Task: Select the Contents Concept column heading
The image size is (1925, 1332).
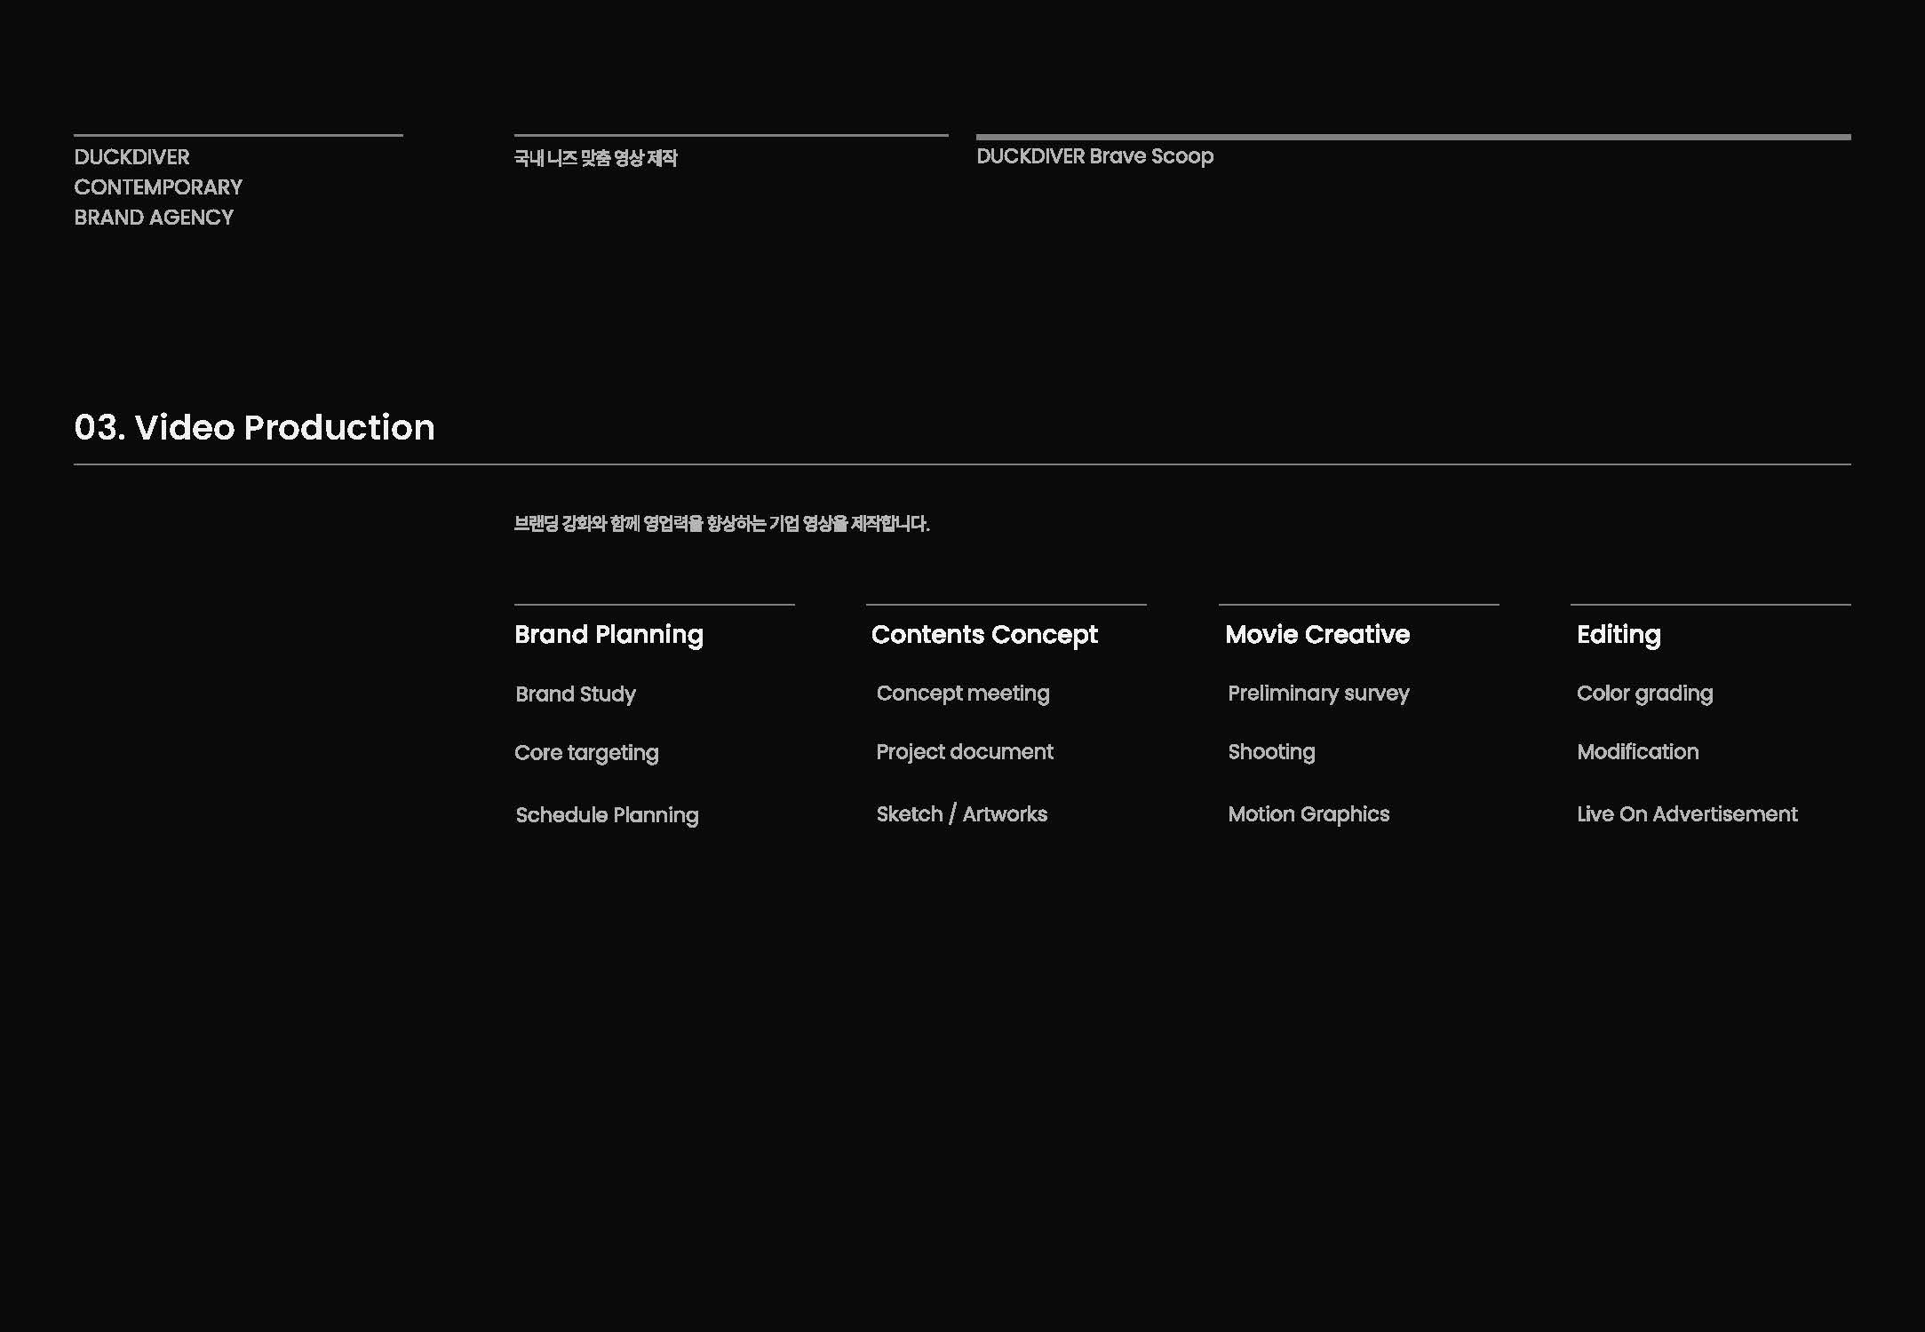Action: (x=984, y=634)
